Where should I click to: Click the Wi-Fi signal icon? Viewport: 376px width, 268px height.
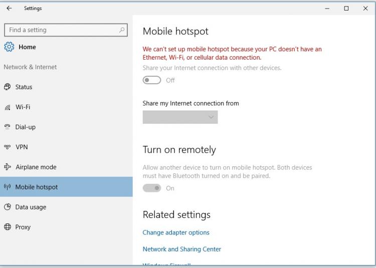pos(7,107)
